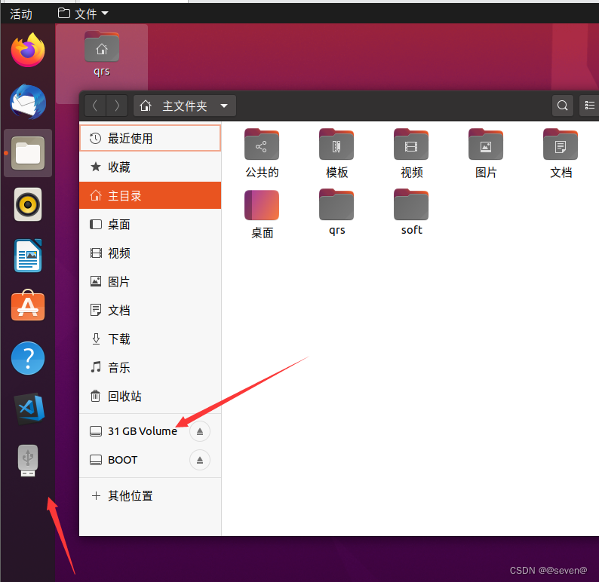Open the USB drive icon in dock
The width and height of the screenshot is (599, 582).
pyautogui.click(x=28, y=461)
